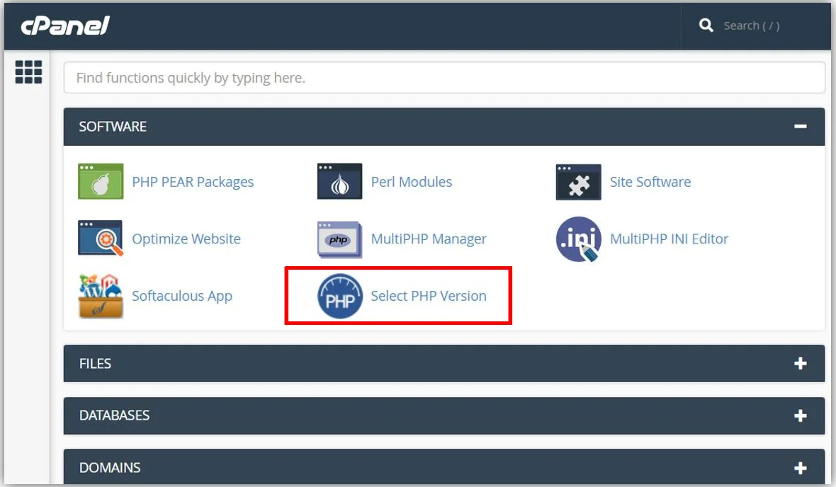Click the Softaculous App box icon
The image size is (836, 487).
click(100, 297)
